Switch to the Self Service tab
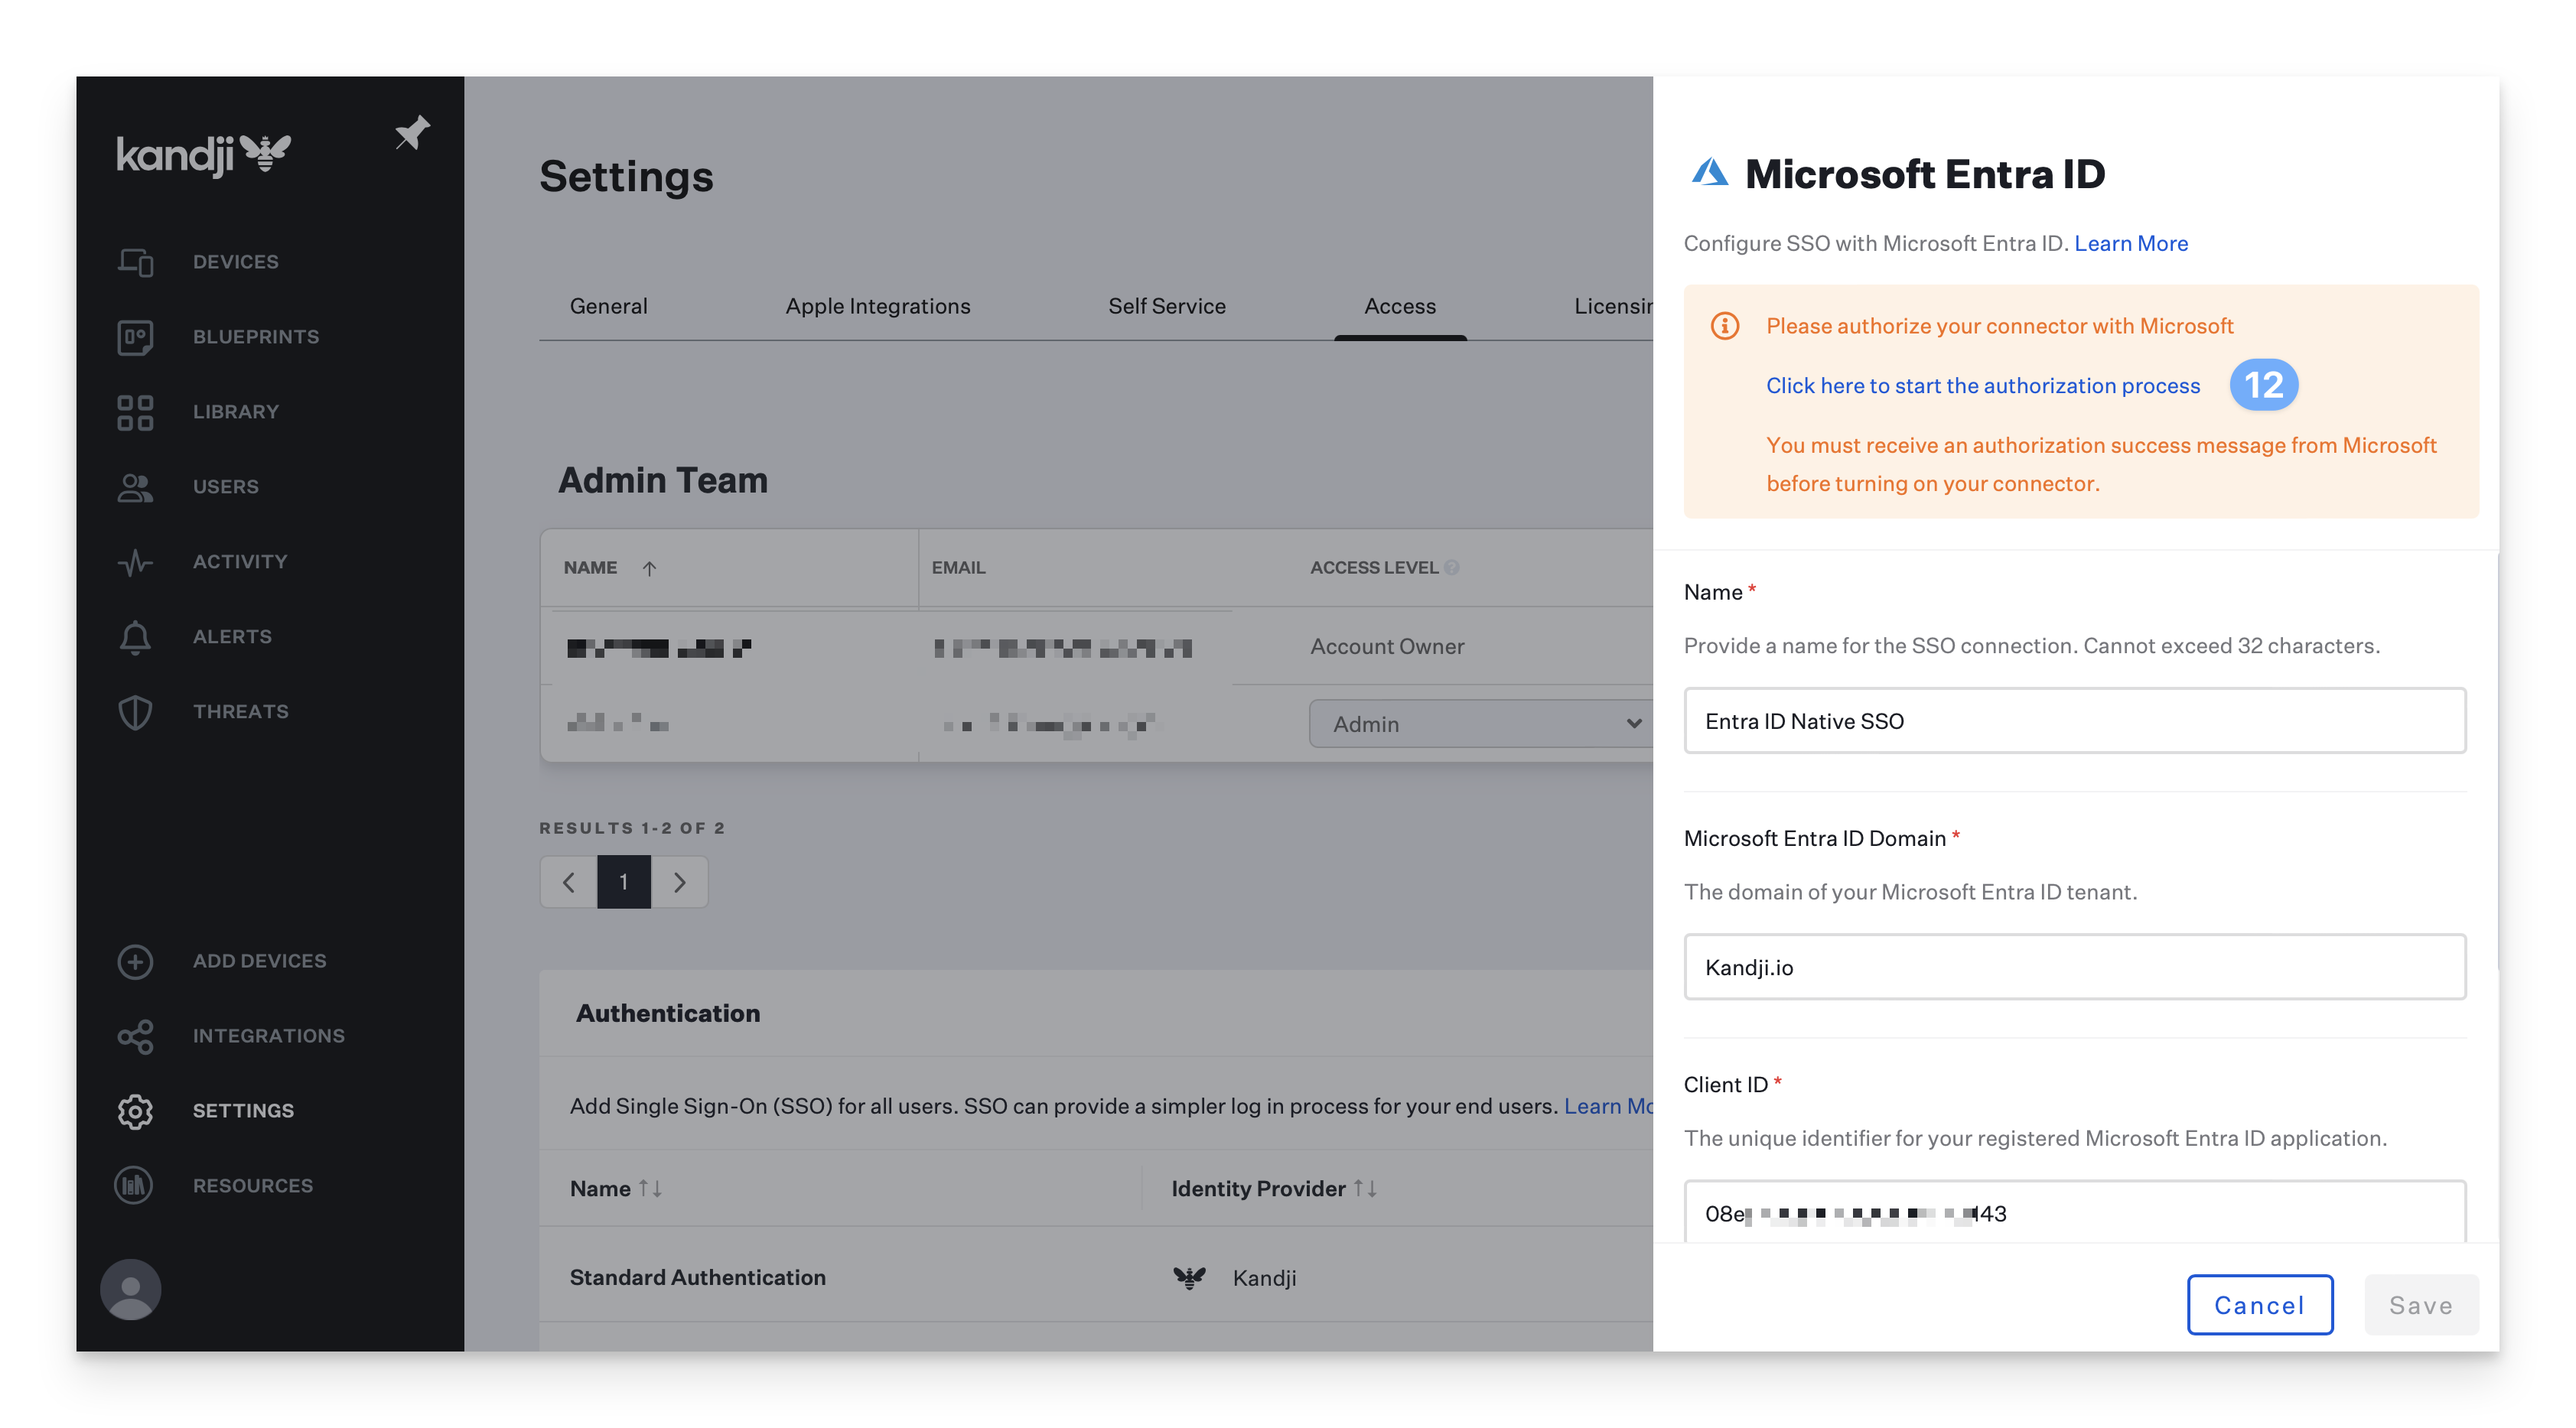The width and height of the screenshot is (2576, 1428). [1167, 306]
